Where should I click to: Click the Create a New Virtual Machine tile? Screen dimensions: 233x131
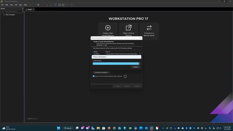coord(108,29)
